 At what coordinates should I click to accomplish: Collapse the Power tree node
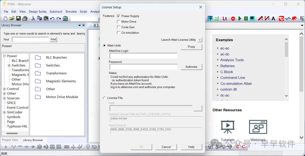click(x=5, y=56)
